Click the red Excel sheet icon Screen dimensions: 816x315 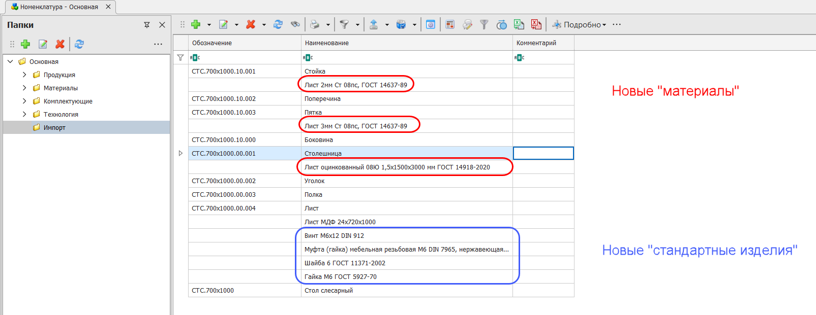536,24
